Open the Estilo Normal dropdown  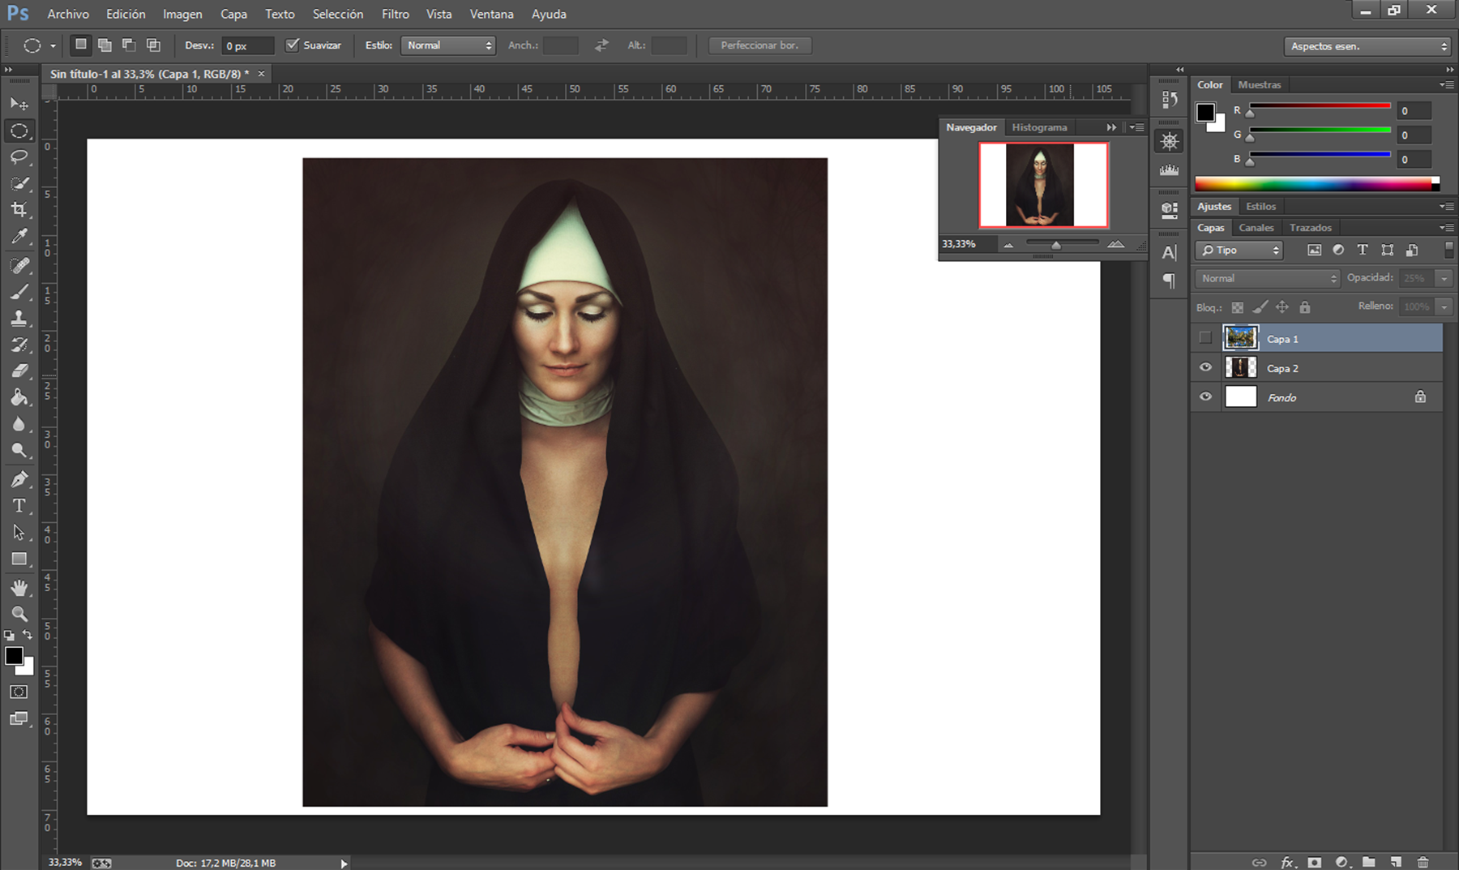(x=447, y=45)
